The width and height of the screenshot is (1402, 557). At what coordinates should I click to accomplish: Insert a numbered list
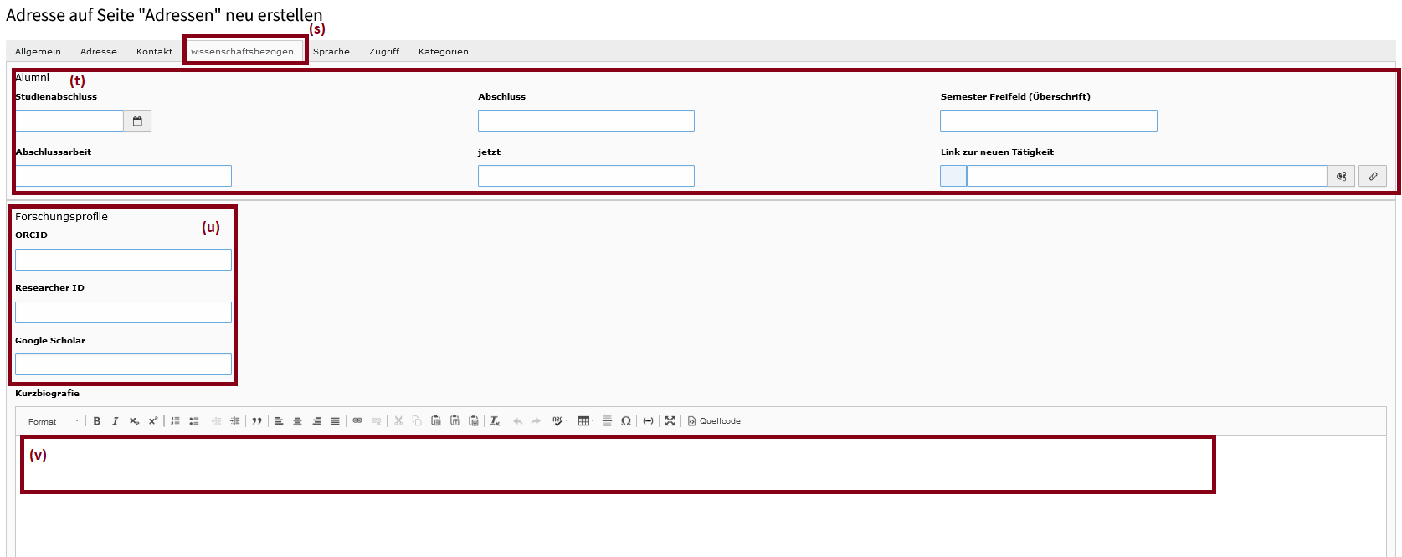[176, 421]
